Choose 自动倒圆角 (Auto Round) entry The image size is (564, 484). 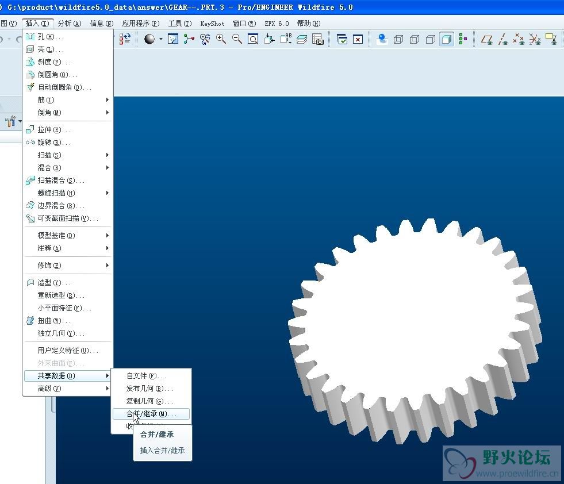tap(68, 87)
